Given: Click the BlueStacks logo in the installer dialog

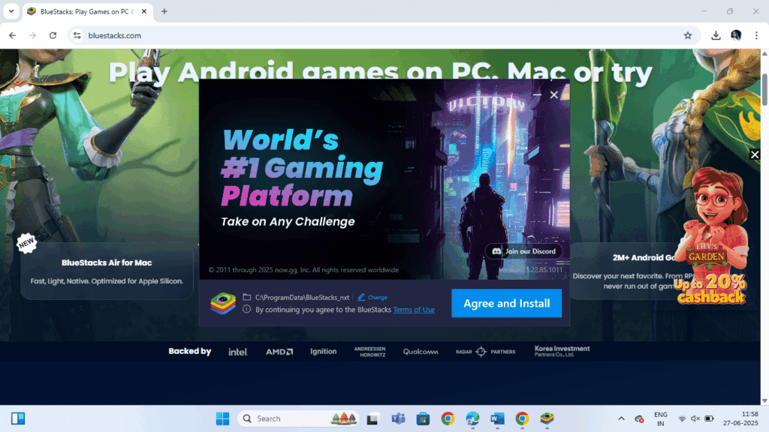Looking at the screenshot, I should click(223, 302).
